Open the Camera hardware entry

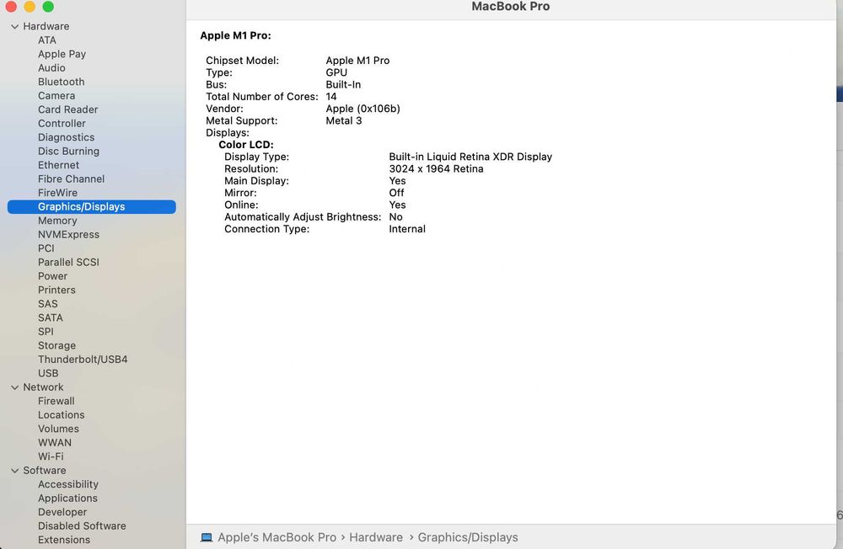56,96
